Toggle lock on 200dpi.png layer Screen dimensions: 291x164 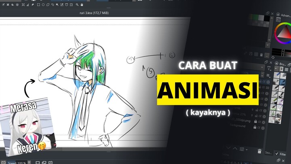tap(255, 121)
